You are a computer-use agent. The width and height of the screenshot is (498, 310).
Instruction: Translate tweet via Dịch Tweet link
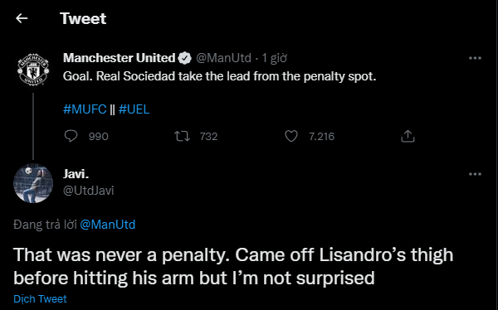pyautogui.click(x=40, y=299)
